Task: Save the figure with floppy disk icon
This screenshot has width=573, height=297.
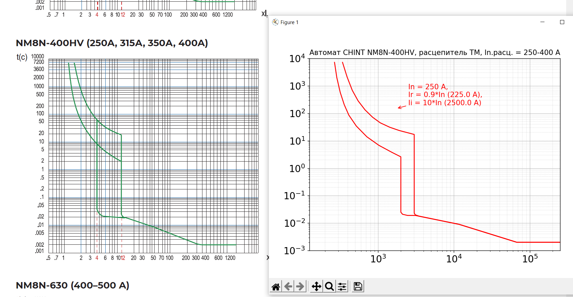Action: click(x=358, y=287)
